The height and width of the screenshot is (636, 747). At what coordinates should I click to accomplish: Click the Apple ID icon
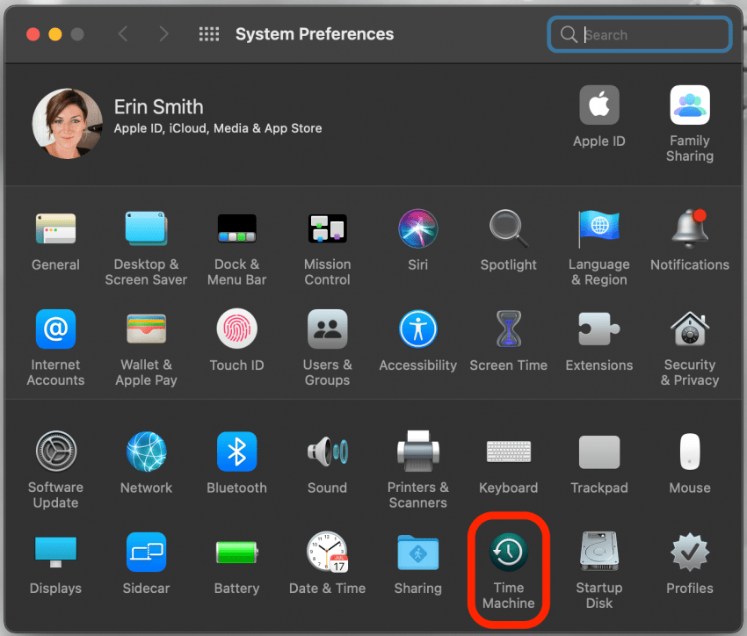(598, 106)
